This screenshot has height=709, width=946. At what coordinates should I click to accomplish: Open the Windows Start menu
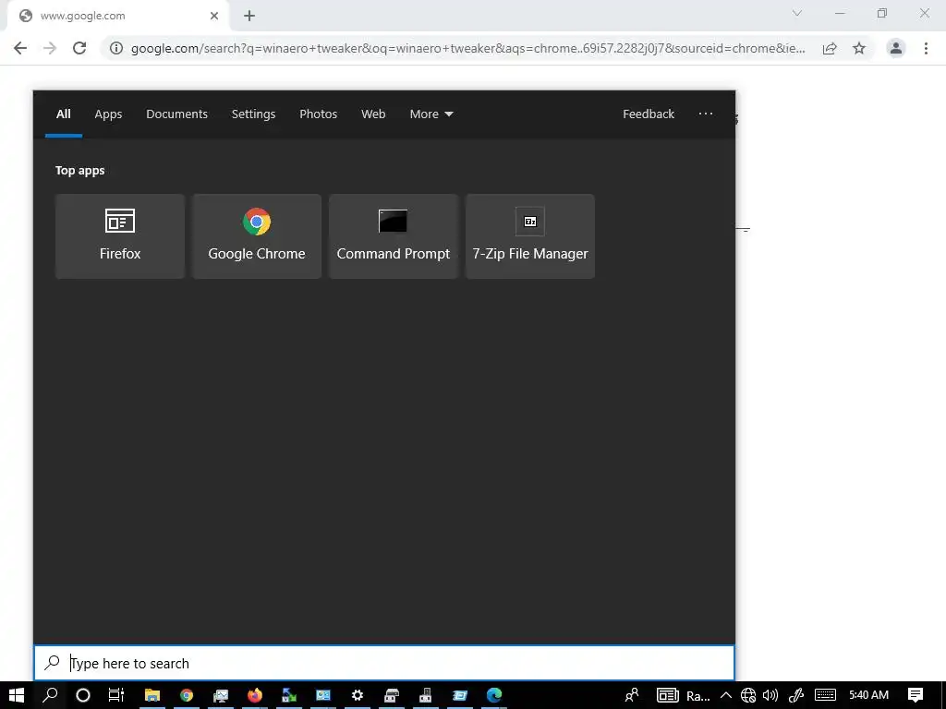click(x=17, y=695)
